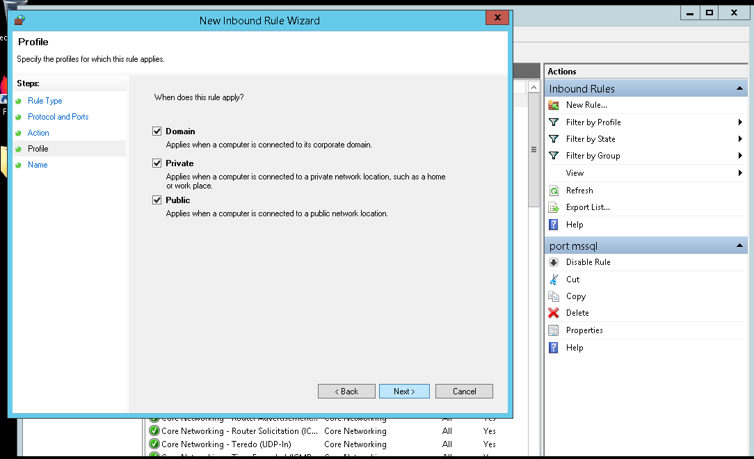Image resolution: width=754 pixels, height=459 pixels.
Task: Click the Disable Rule icon
Action: (554, 262)
